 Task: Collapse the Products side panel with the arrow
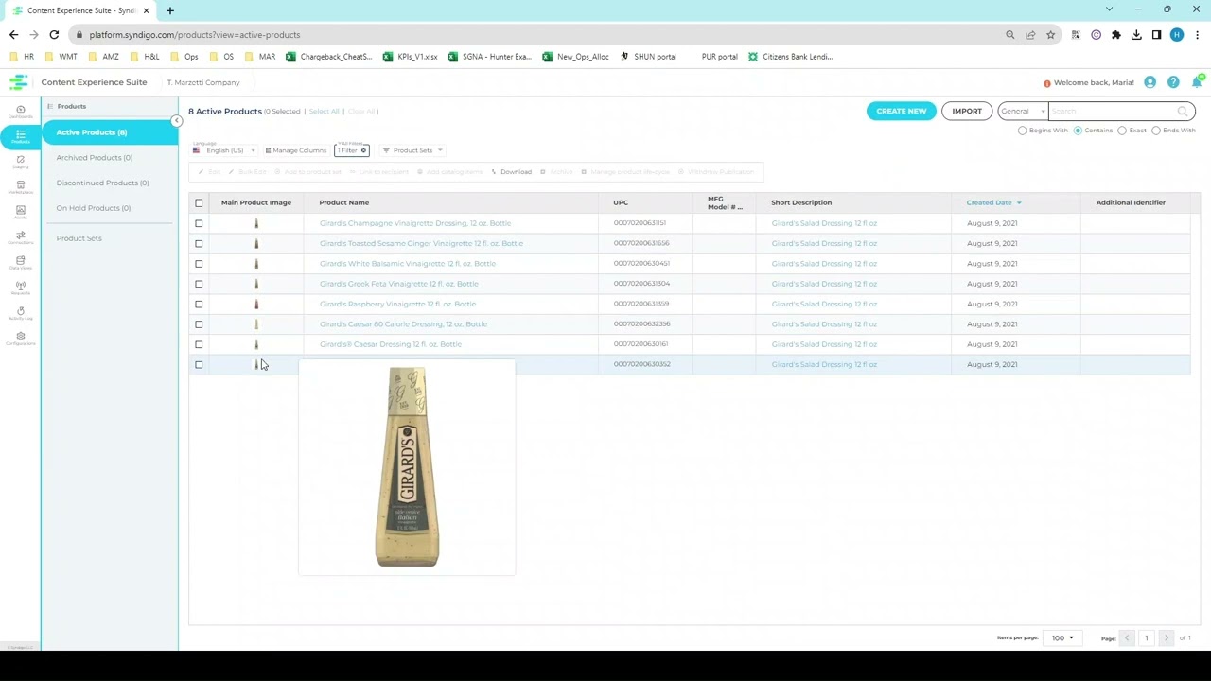[176, 121]
